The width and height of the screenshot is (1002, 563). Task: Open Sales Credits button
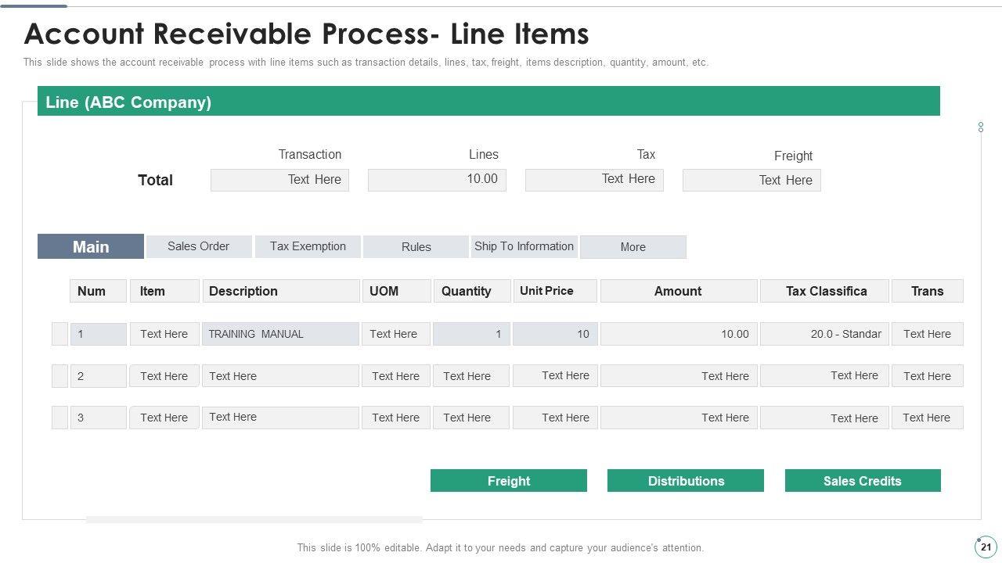coord(862,481)
